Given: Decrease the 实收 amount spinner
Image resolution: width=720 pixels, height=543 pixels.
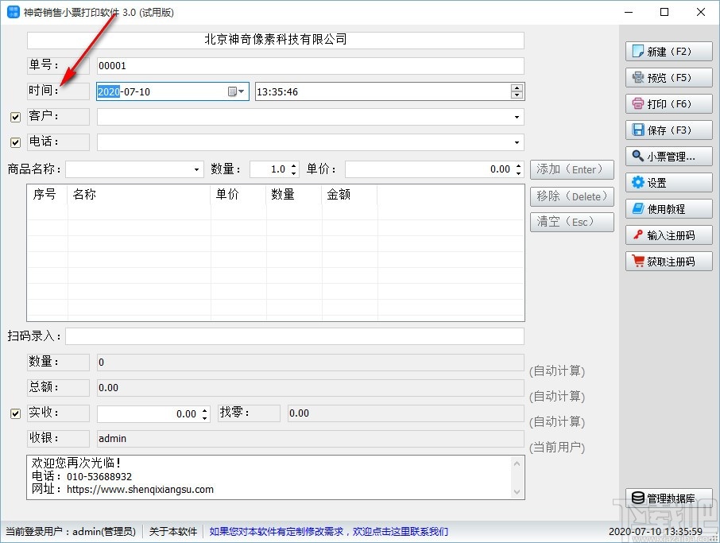Looking at the screenshot, I should [x=205, y=417].
